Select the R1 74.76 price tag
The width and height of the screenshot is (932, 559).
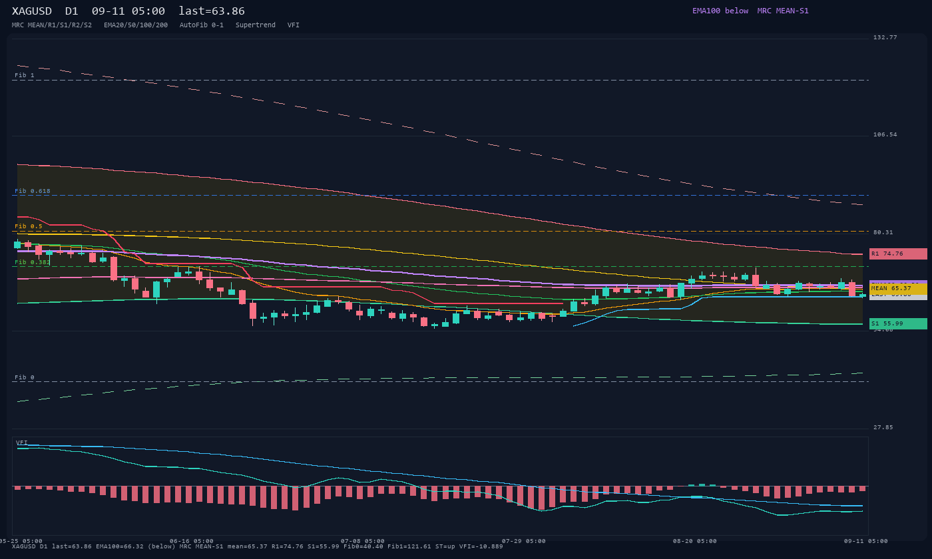click(x=898, y=254)
